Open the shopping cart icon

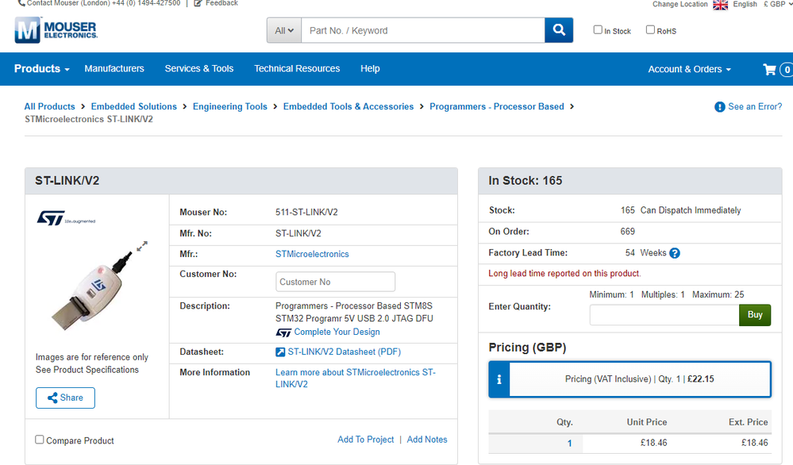770,69
